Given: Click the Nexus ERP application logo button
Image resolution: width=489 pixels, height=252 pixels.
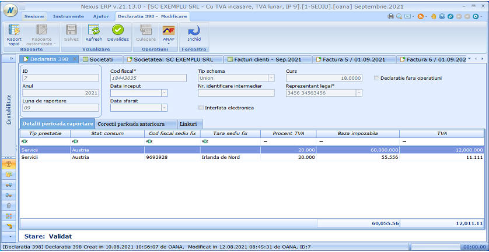Looking at the screenshot, I should point(11,10).
